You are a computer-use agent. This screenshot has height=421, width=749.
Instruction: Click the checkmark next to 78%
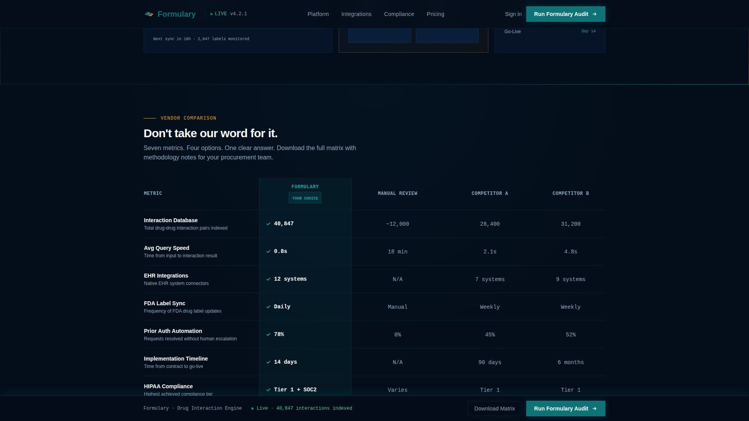268,334
